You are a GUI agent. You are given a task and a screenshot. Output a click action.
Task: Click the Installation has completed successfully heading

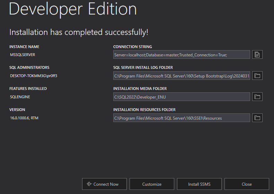79,32
